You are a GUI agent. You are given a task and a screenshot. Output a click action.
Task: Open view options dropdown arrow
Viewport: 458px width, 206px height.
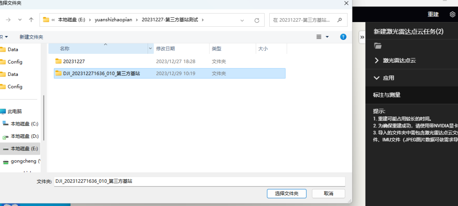point(327,37)
